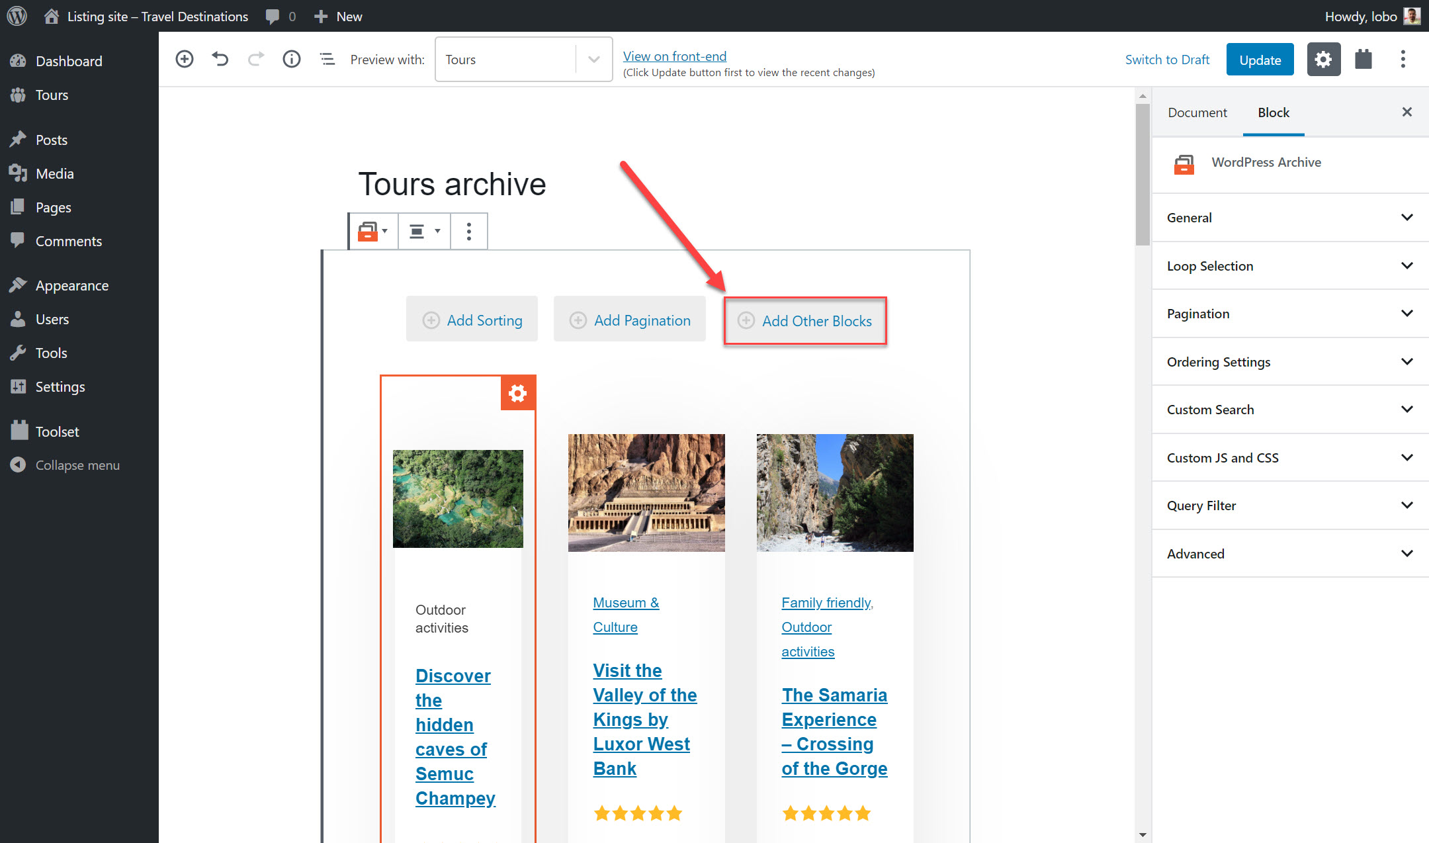Expand the Query Filter section
1429x843 pixels.
click(1290, 506)
